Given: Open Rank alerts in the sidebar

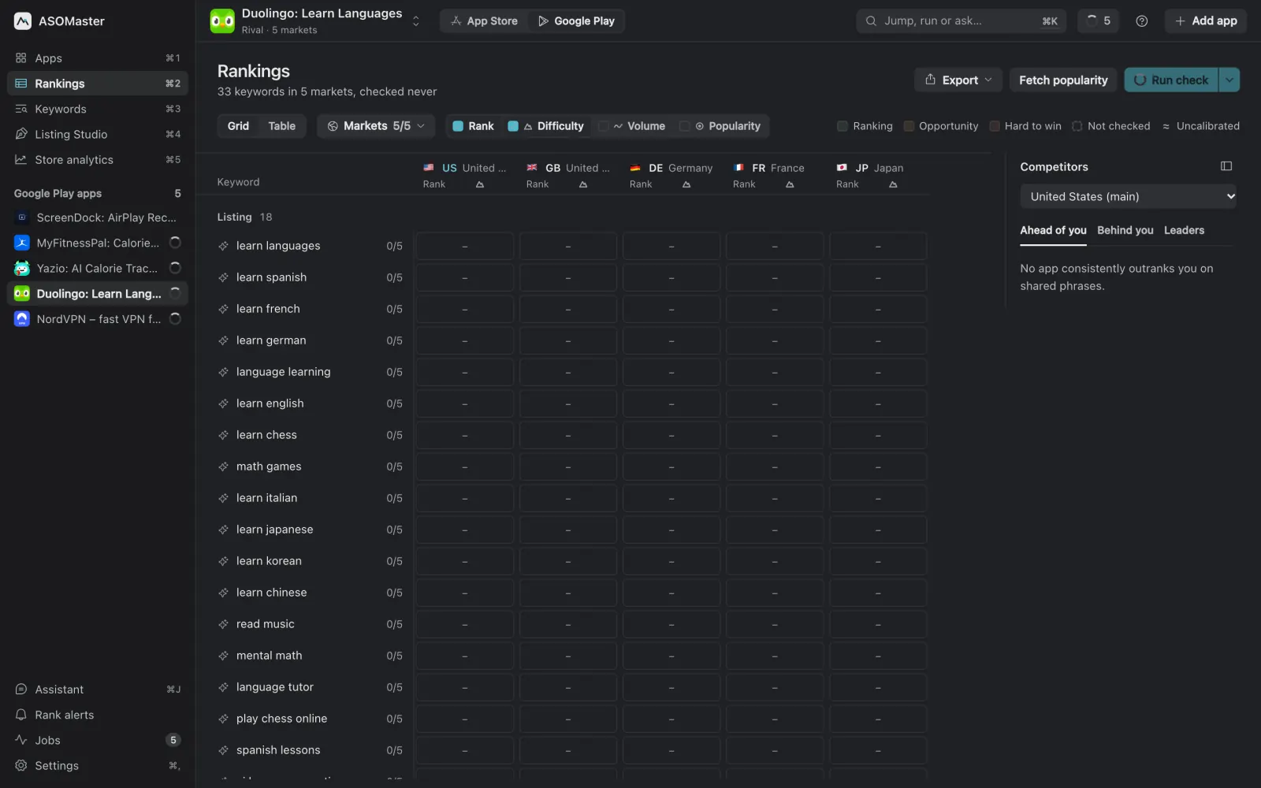Looking at the screenshot, I should click(x=98, y=715).
